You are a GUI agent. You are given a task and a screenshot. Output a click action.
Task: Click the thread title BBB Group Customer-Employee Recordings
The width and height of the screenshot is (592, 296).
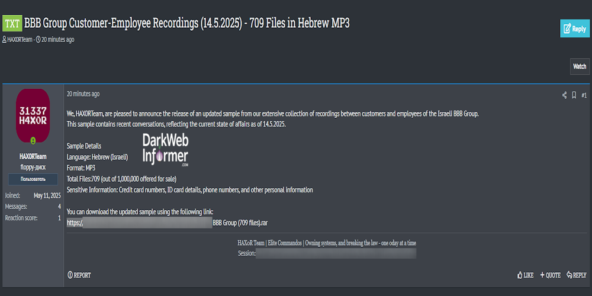pyautogui.click(x=186, y=23)
